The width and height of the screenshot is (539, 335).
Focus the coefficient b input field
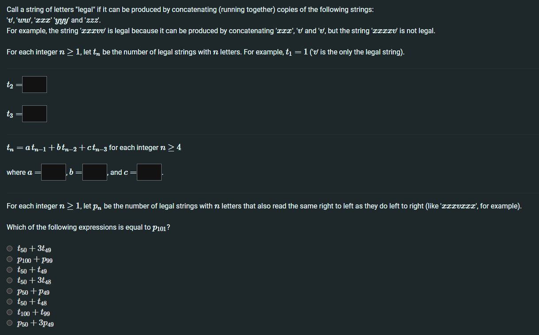(94, 172)
